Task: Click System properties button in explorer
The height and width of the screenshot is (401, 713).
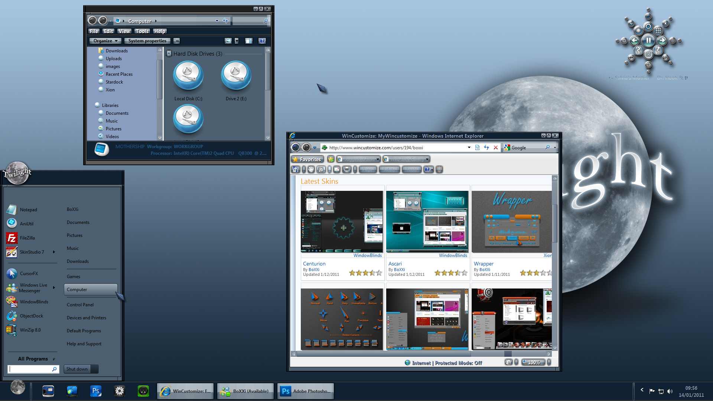Action: (147, 41)
